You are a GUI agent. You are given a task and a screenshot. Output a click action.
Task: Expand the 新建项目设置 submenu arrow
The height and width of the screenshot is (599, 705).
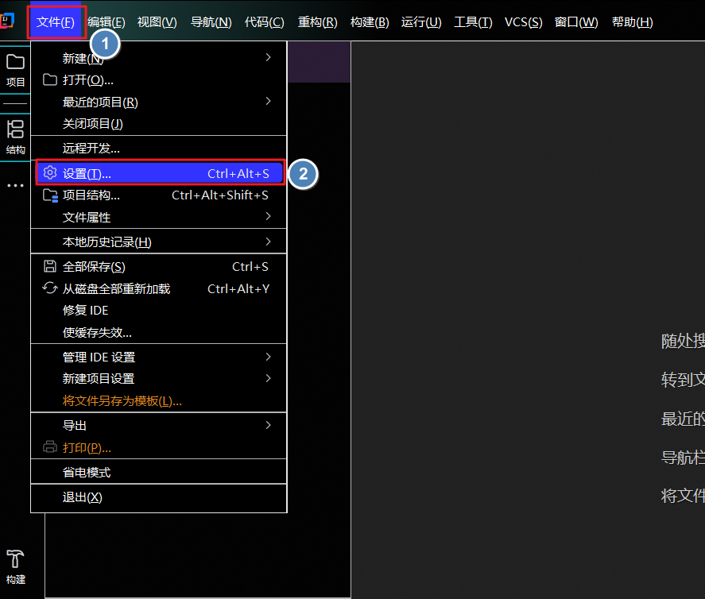pos(269,378)
